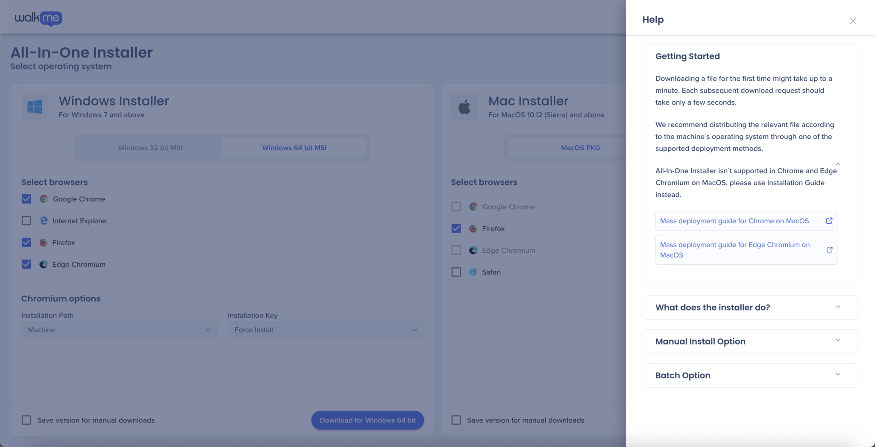
Task: Enable Save version for manual downloads
Action: pyautogui.click(x=26, y=420)
